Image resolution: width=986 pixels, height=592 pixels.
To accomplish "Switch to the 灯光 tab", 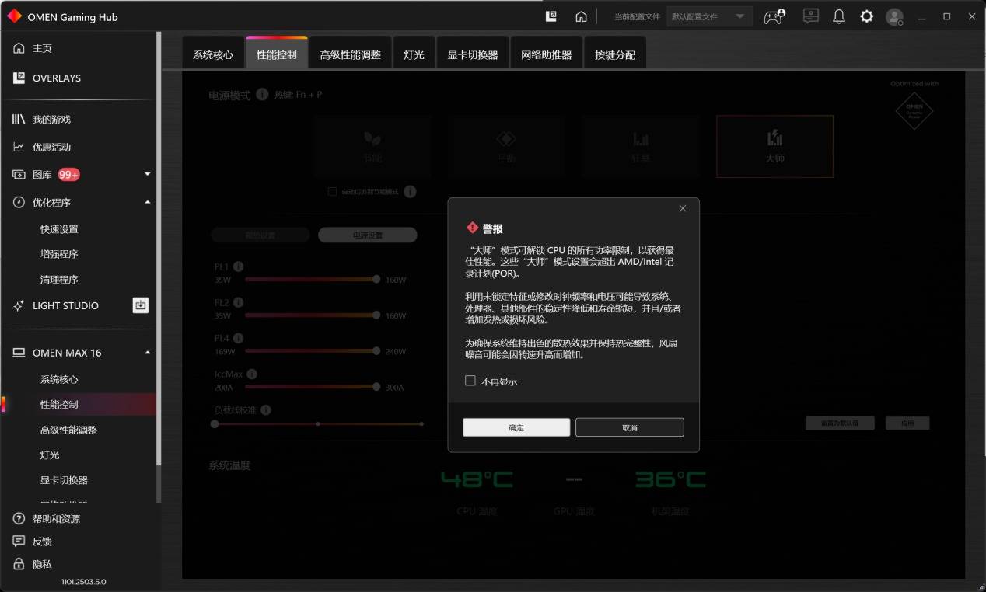I will pyautogui.click(x=414, y=55).
